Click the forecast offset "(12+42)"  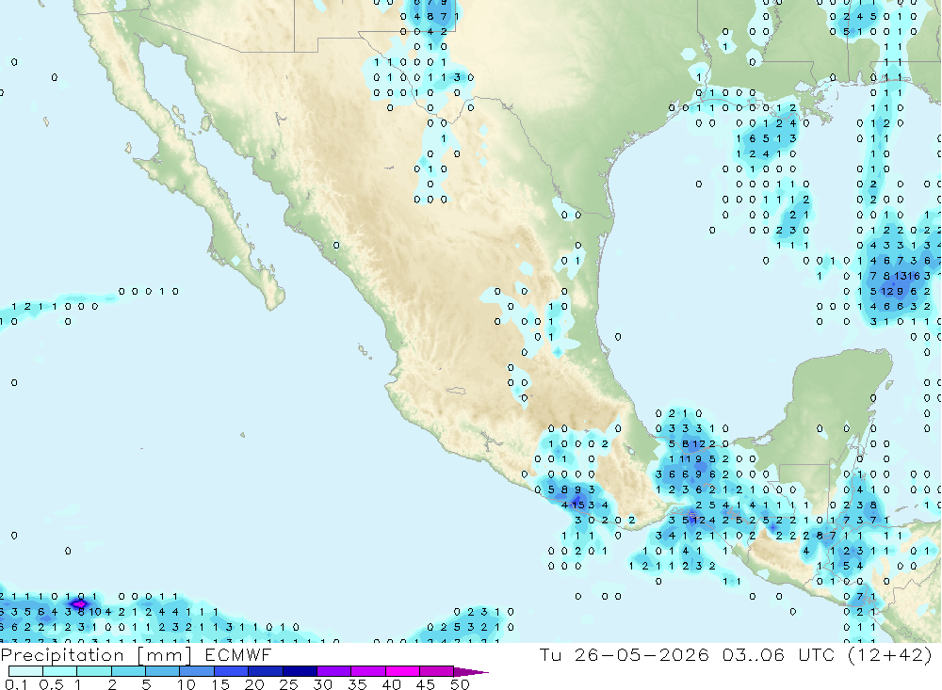(890, 654)
